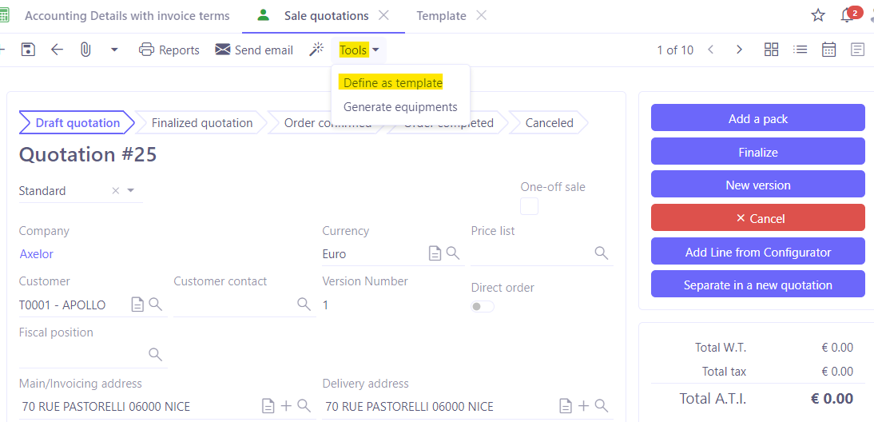Image resolution: width=874 pixels, height=422 pixels.
Task: Click the Finalize button
Action: click(758, 152)
